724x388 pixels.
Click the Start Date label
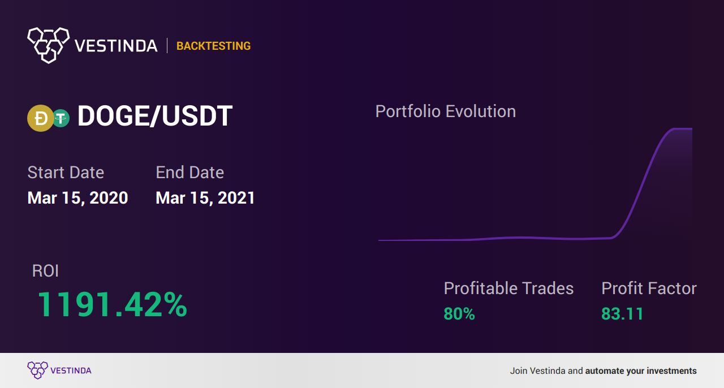click(66, 173)
